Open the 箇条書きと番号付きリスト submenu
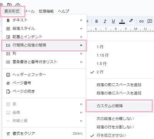 click(44, 62)
